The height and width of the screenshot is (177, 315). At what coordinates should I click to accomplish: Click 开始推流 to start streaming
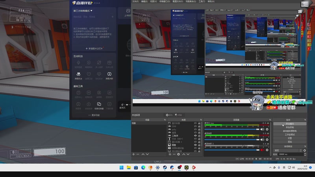[290, 124]
